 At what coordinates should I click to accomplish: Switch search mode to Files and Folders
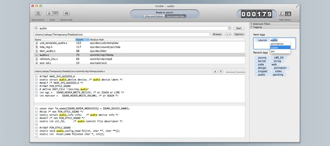[154, 16]
